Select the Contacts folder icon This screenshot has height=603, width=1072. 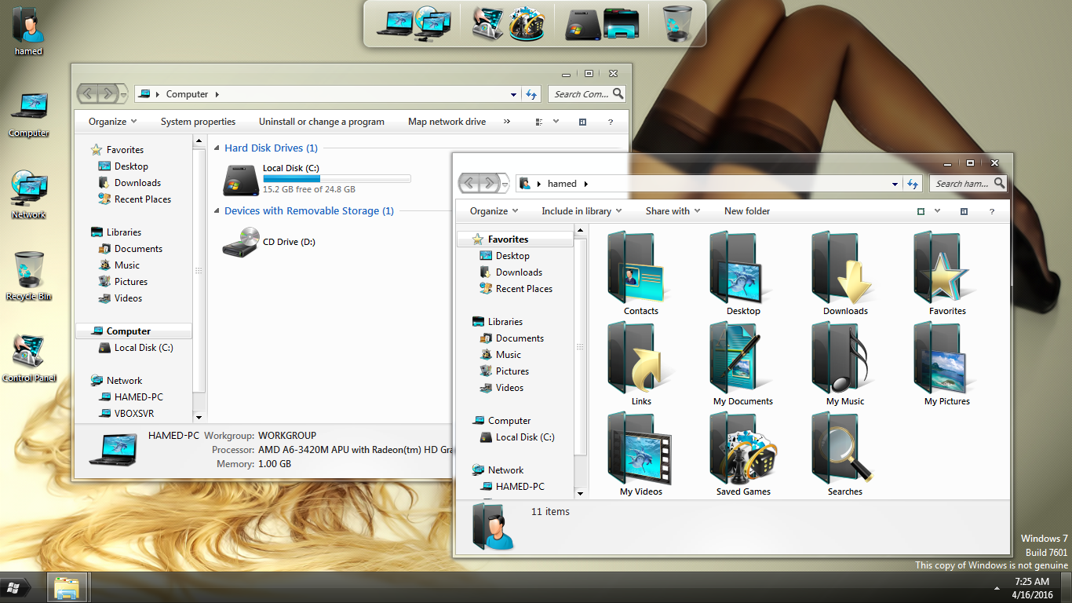pos(640,269)
